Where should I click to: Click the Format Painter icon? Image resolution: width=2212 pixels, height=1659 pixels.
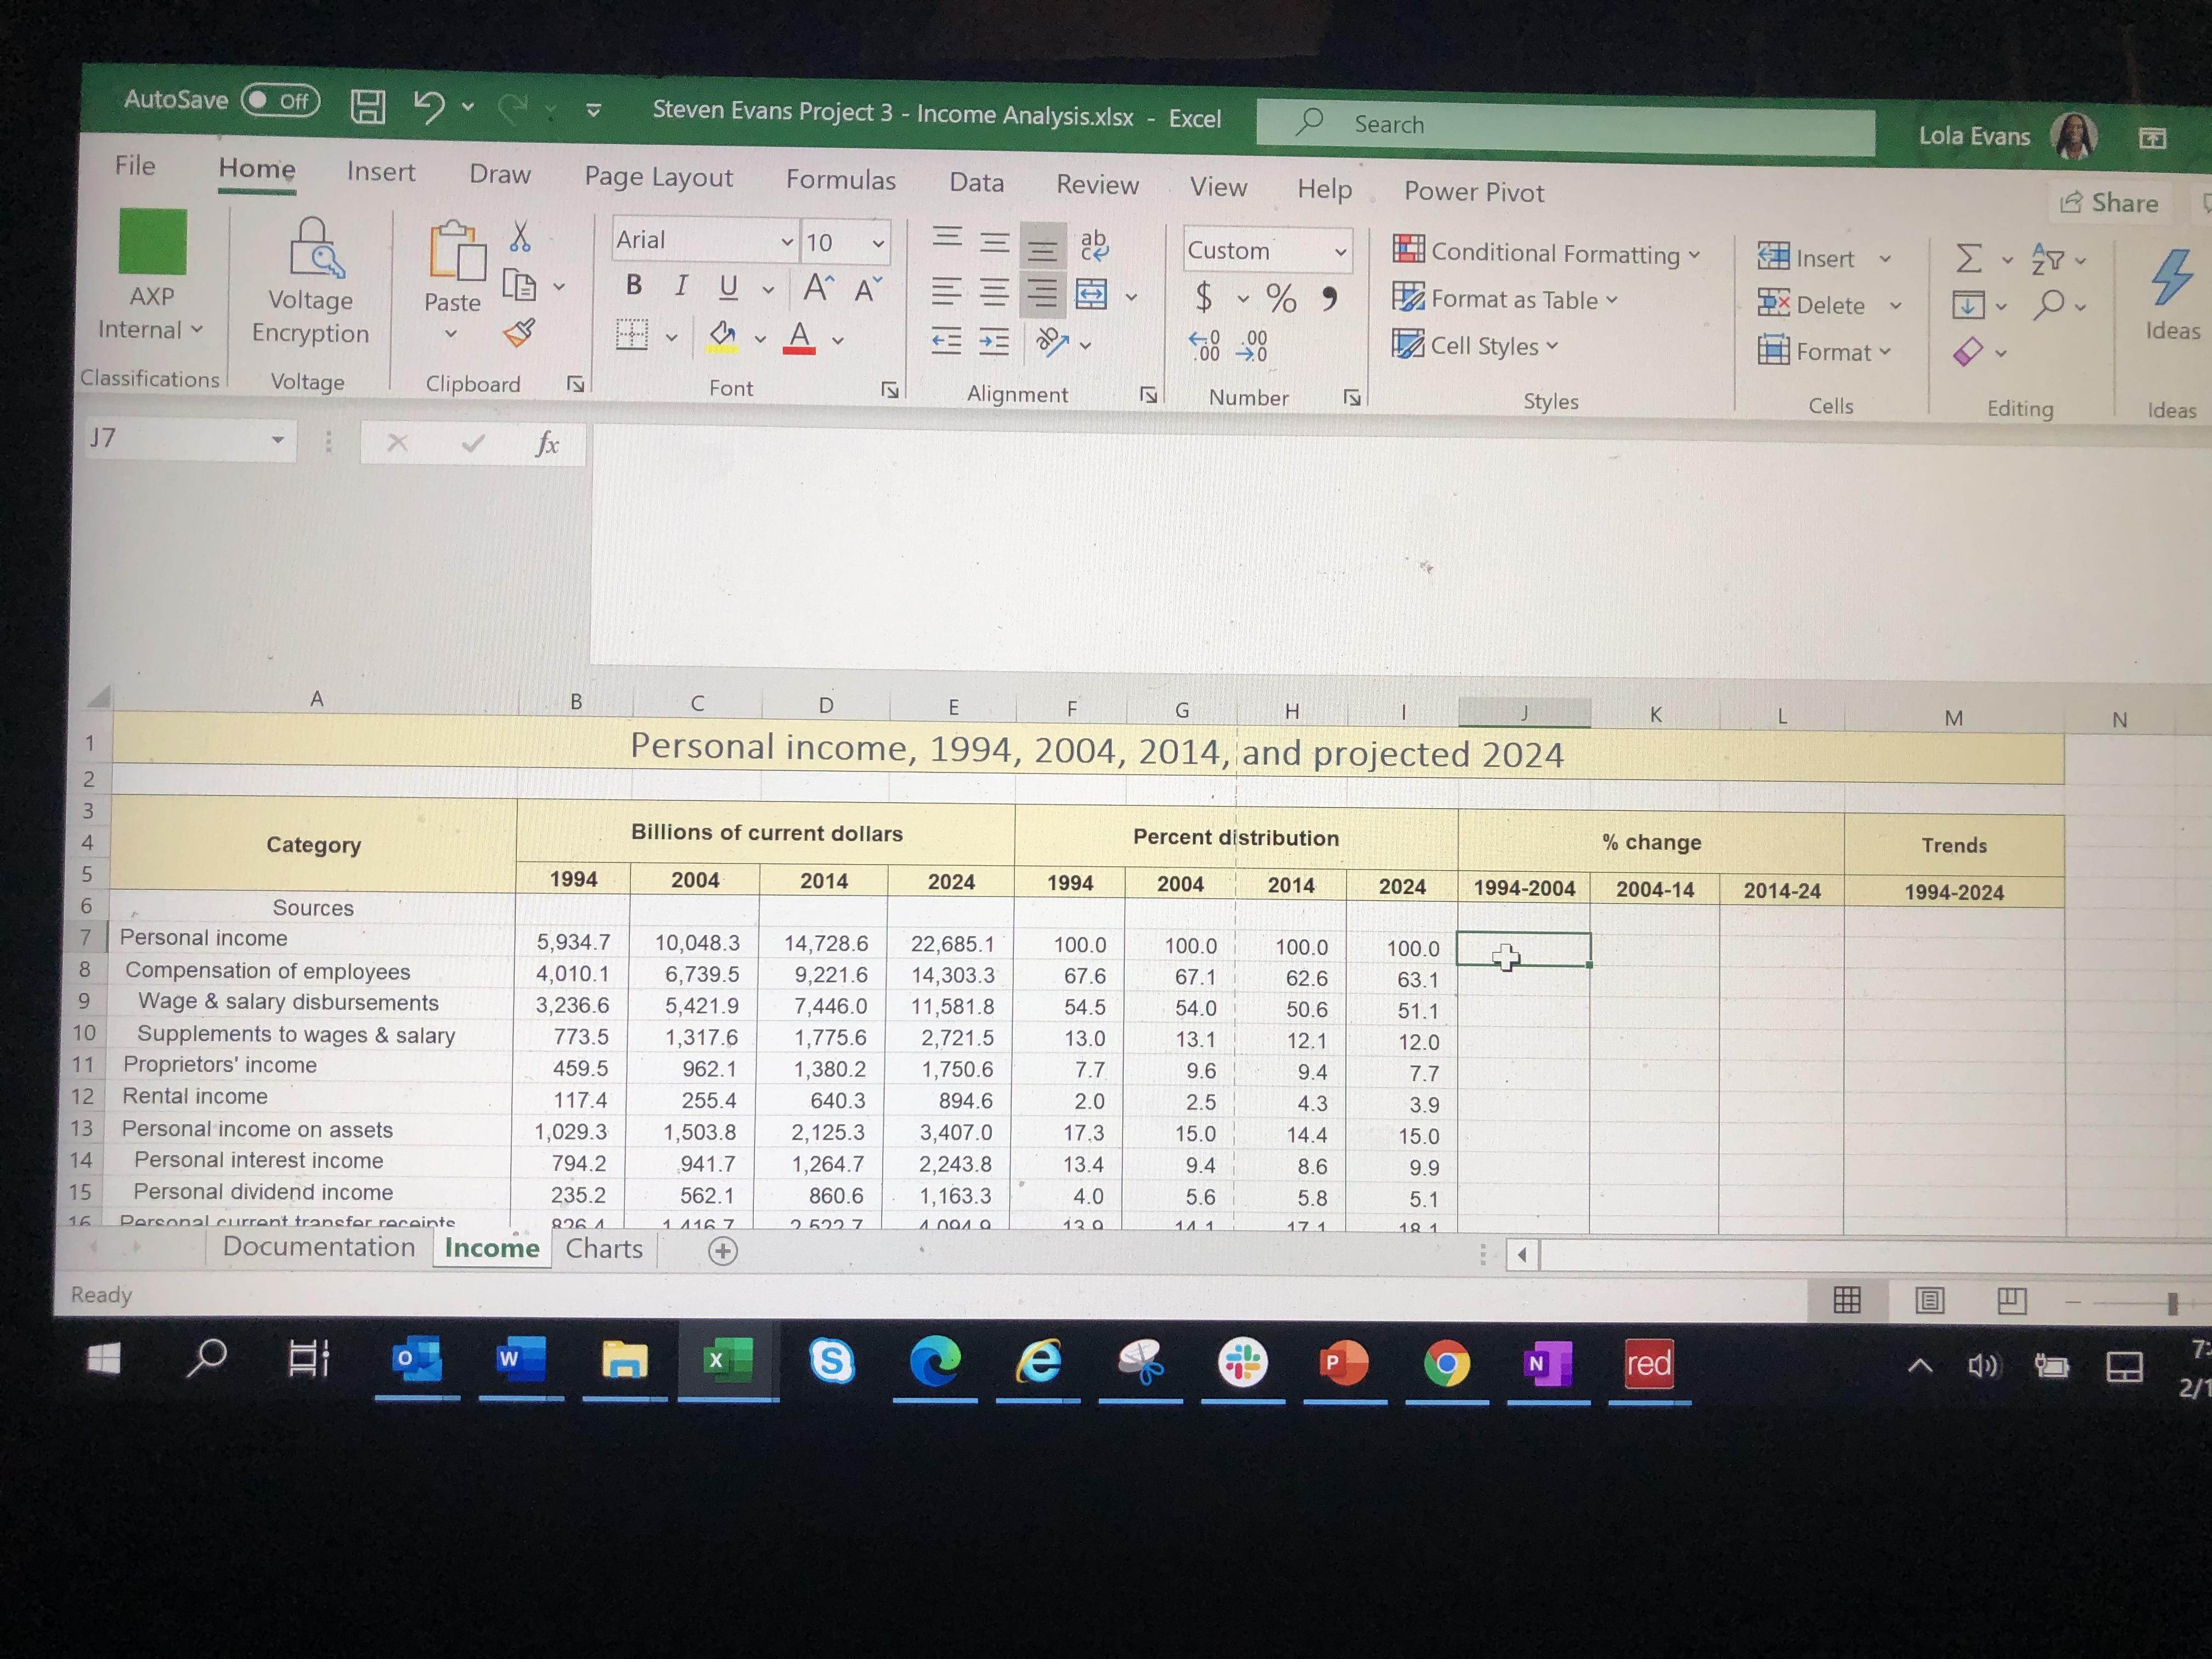click(x=519, y=332)
